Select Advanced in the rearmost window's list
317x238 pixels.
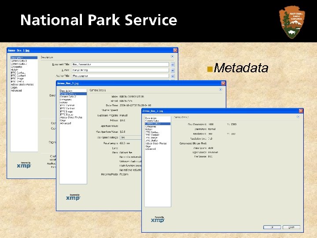click(x=16, y=90)
